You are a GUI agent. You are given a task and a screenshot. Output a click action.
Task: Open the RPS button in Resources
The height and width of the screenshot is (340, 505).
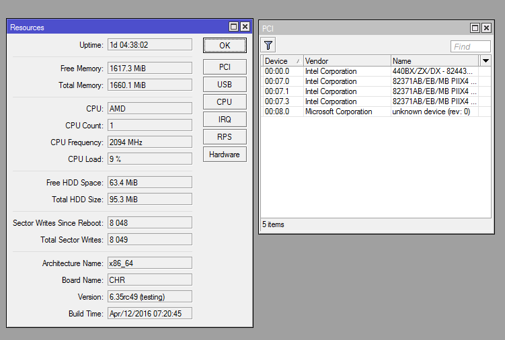(x=225, y=137)
